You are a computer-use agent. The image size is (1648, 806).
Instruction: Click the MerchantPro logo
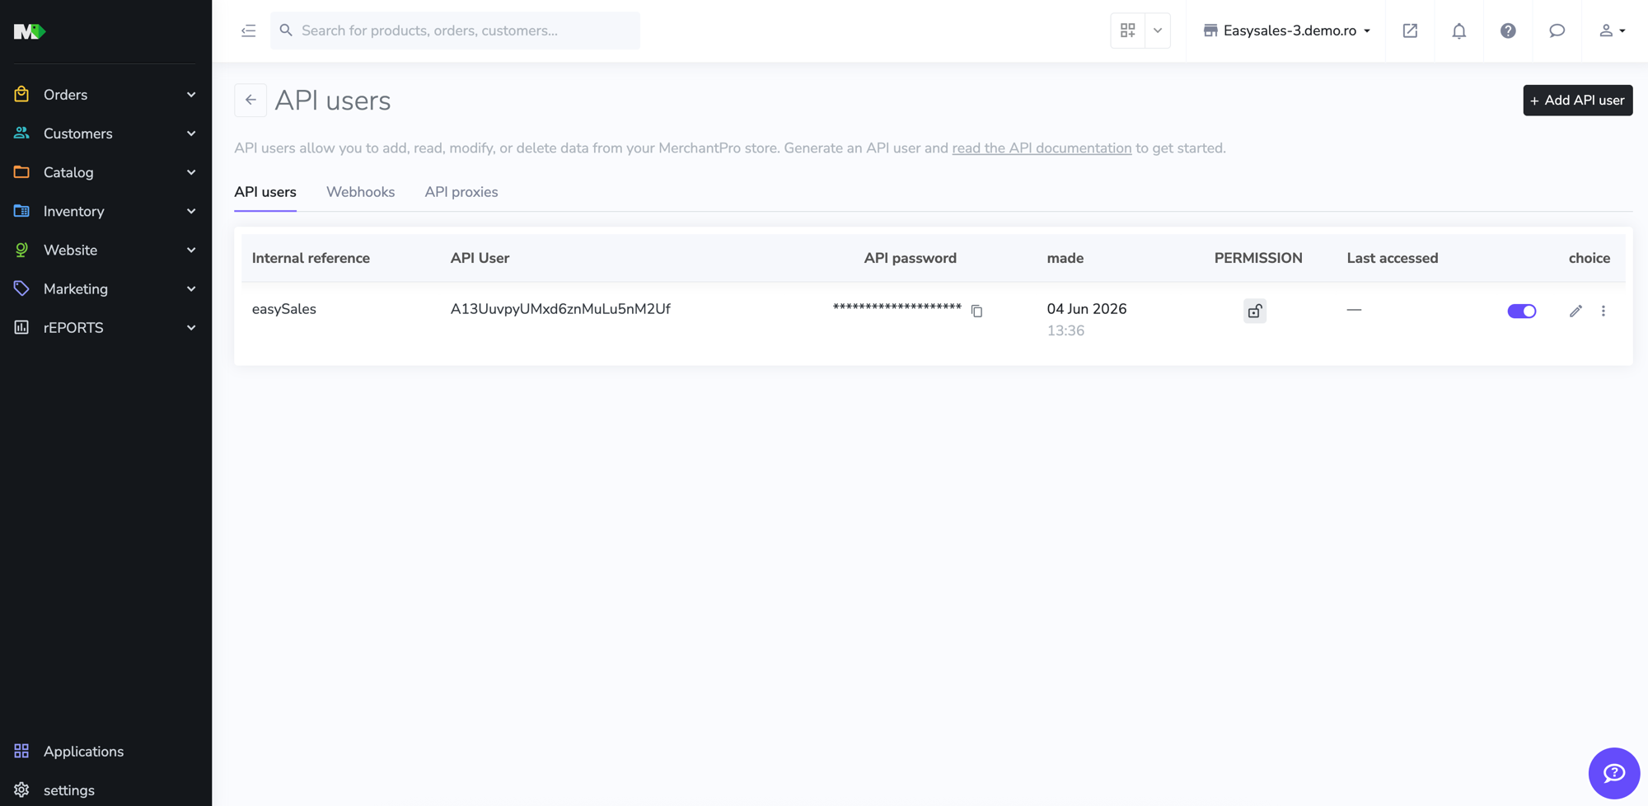[x=30, y=31]
